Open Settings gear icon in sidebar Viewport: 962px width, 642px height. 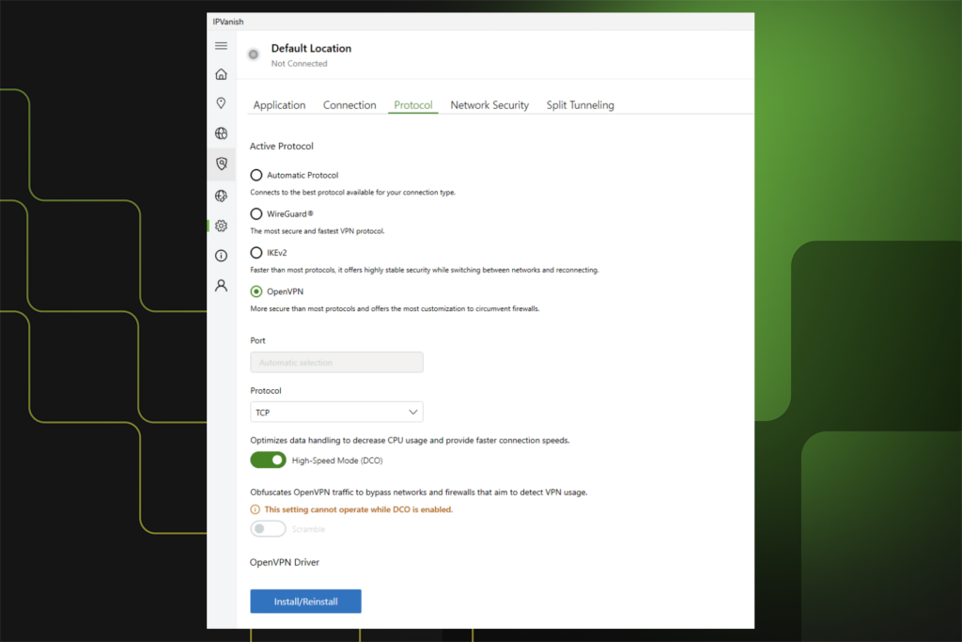click(222, 226)
